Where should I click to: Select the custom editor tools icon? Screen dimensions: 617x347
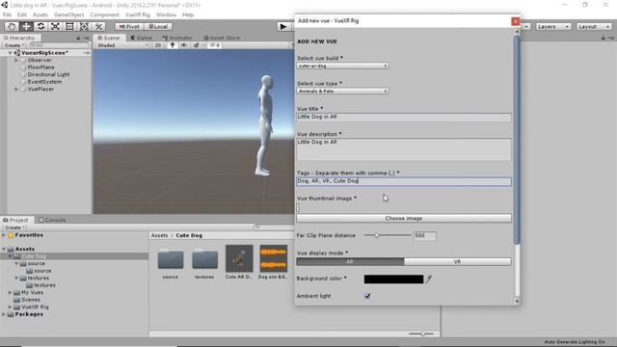(98, 26)
